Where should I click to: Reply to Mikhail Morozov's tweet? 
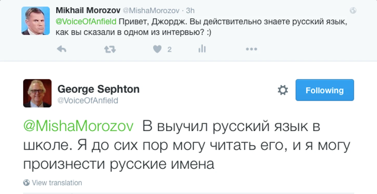click(x=61, y=49)
